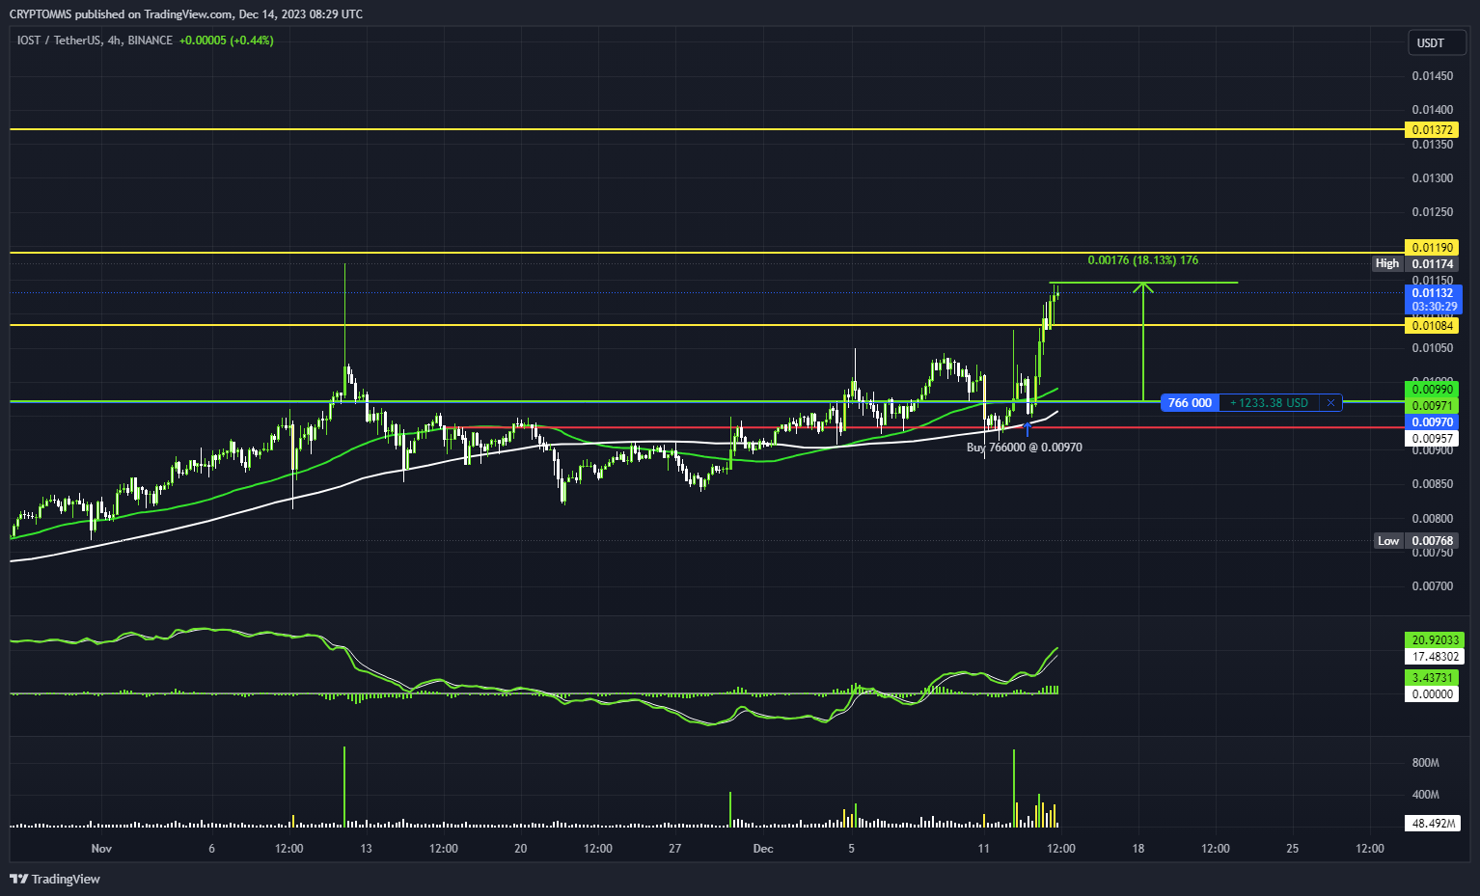Click the 3.43731 histogram value label
Image resolution: width=1480 pixels, height=896 pixels.
1432,678
